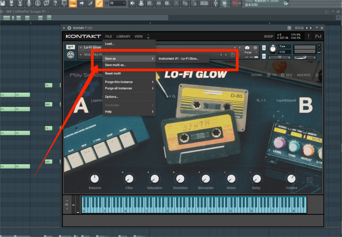This screenshot has height=237, width=342.
Task: Click the stamp tool icon in toolbar
Action: pyautogui.click(x=141, y=3)
